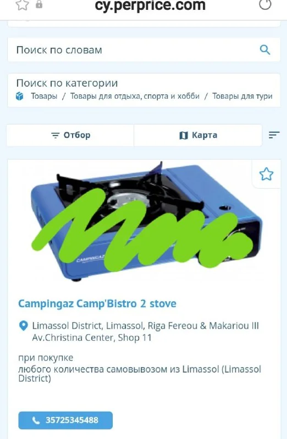Open the Товары breadcrumb category

tap(44, 96)
